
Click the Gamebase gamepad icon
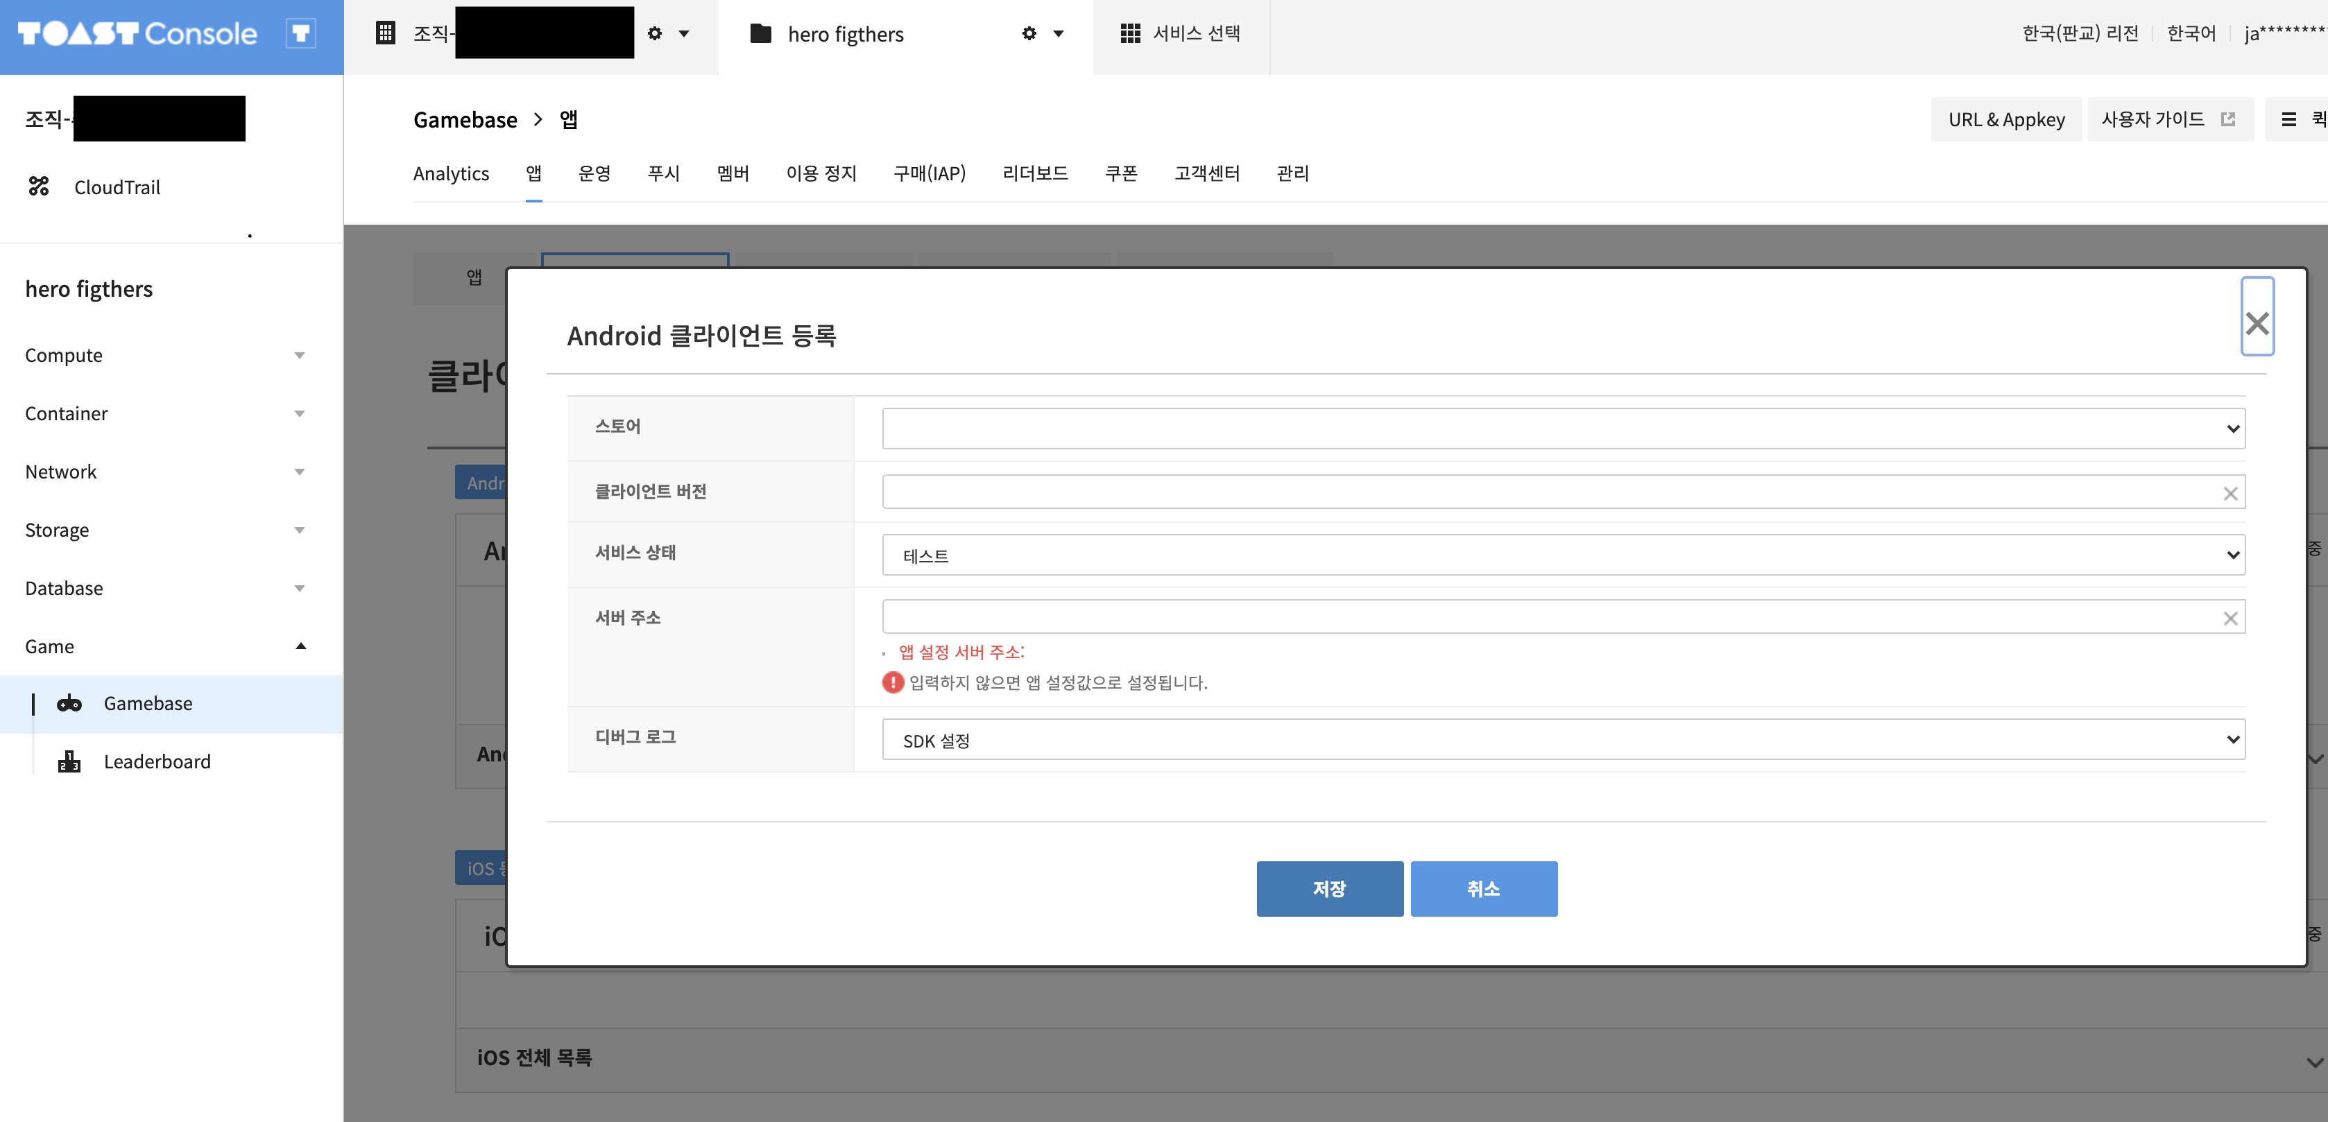click(x=69, y=704)
